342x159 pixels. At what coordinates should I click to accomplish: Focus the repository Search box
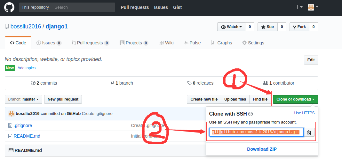click(83, 7)
